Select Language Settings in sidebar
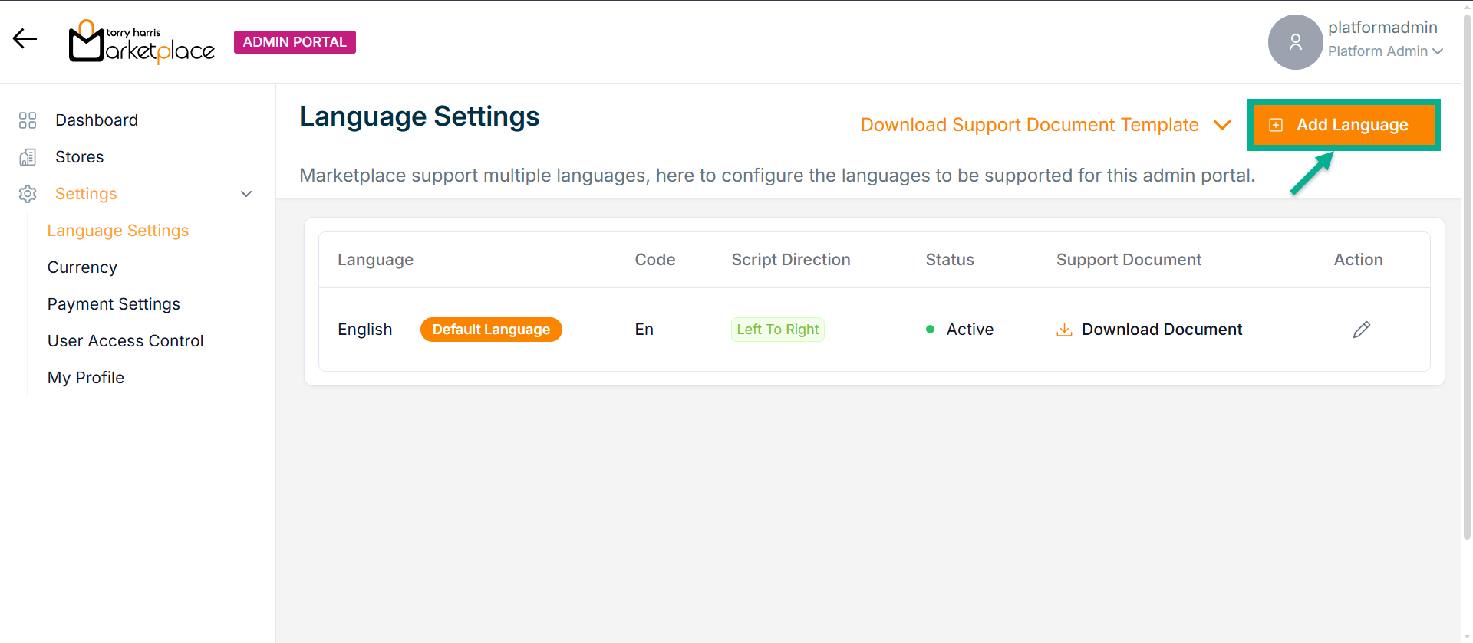Image resolution: width=1473 pixels, height=643 pixels. click(118, 231)
